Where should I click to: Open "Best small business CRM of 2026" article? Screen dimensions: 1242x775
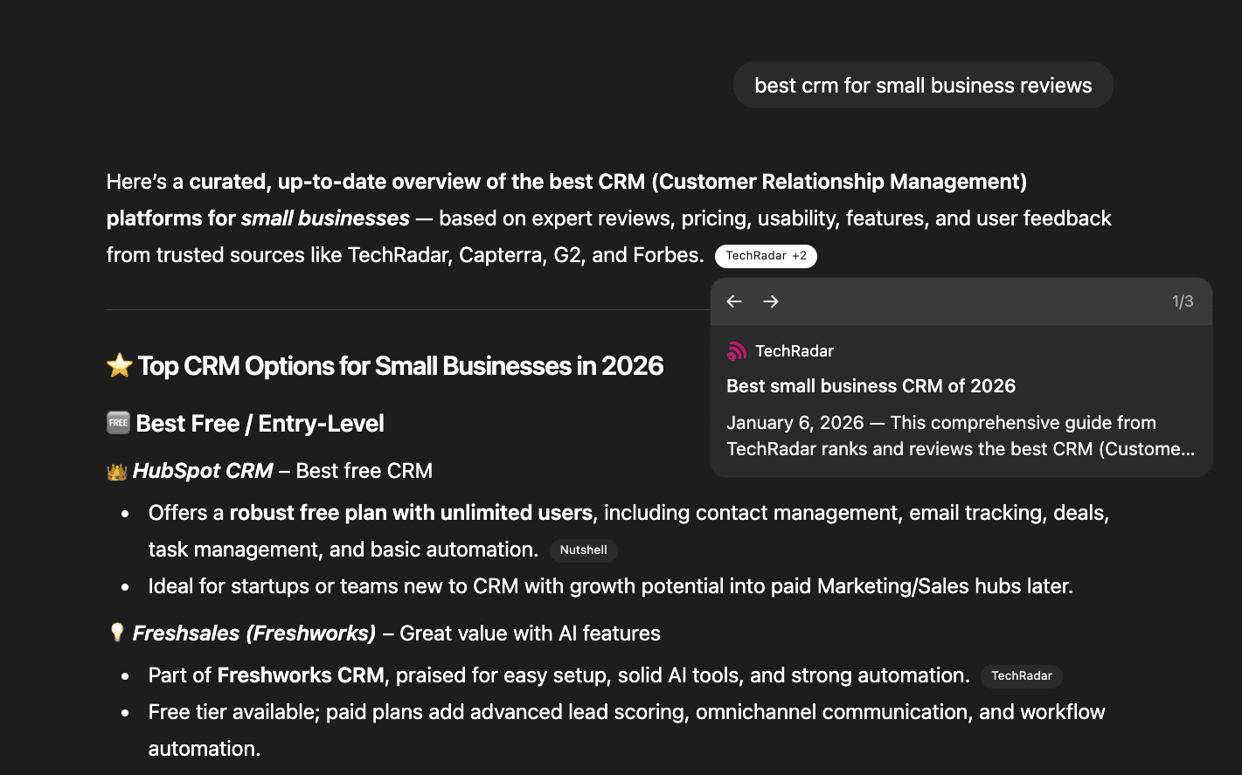871,386
